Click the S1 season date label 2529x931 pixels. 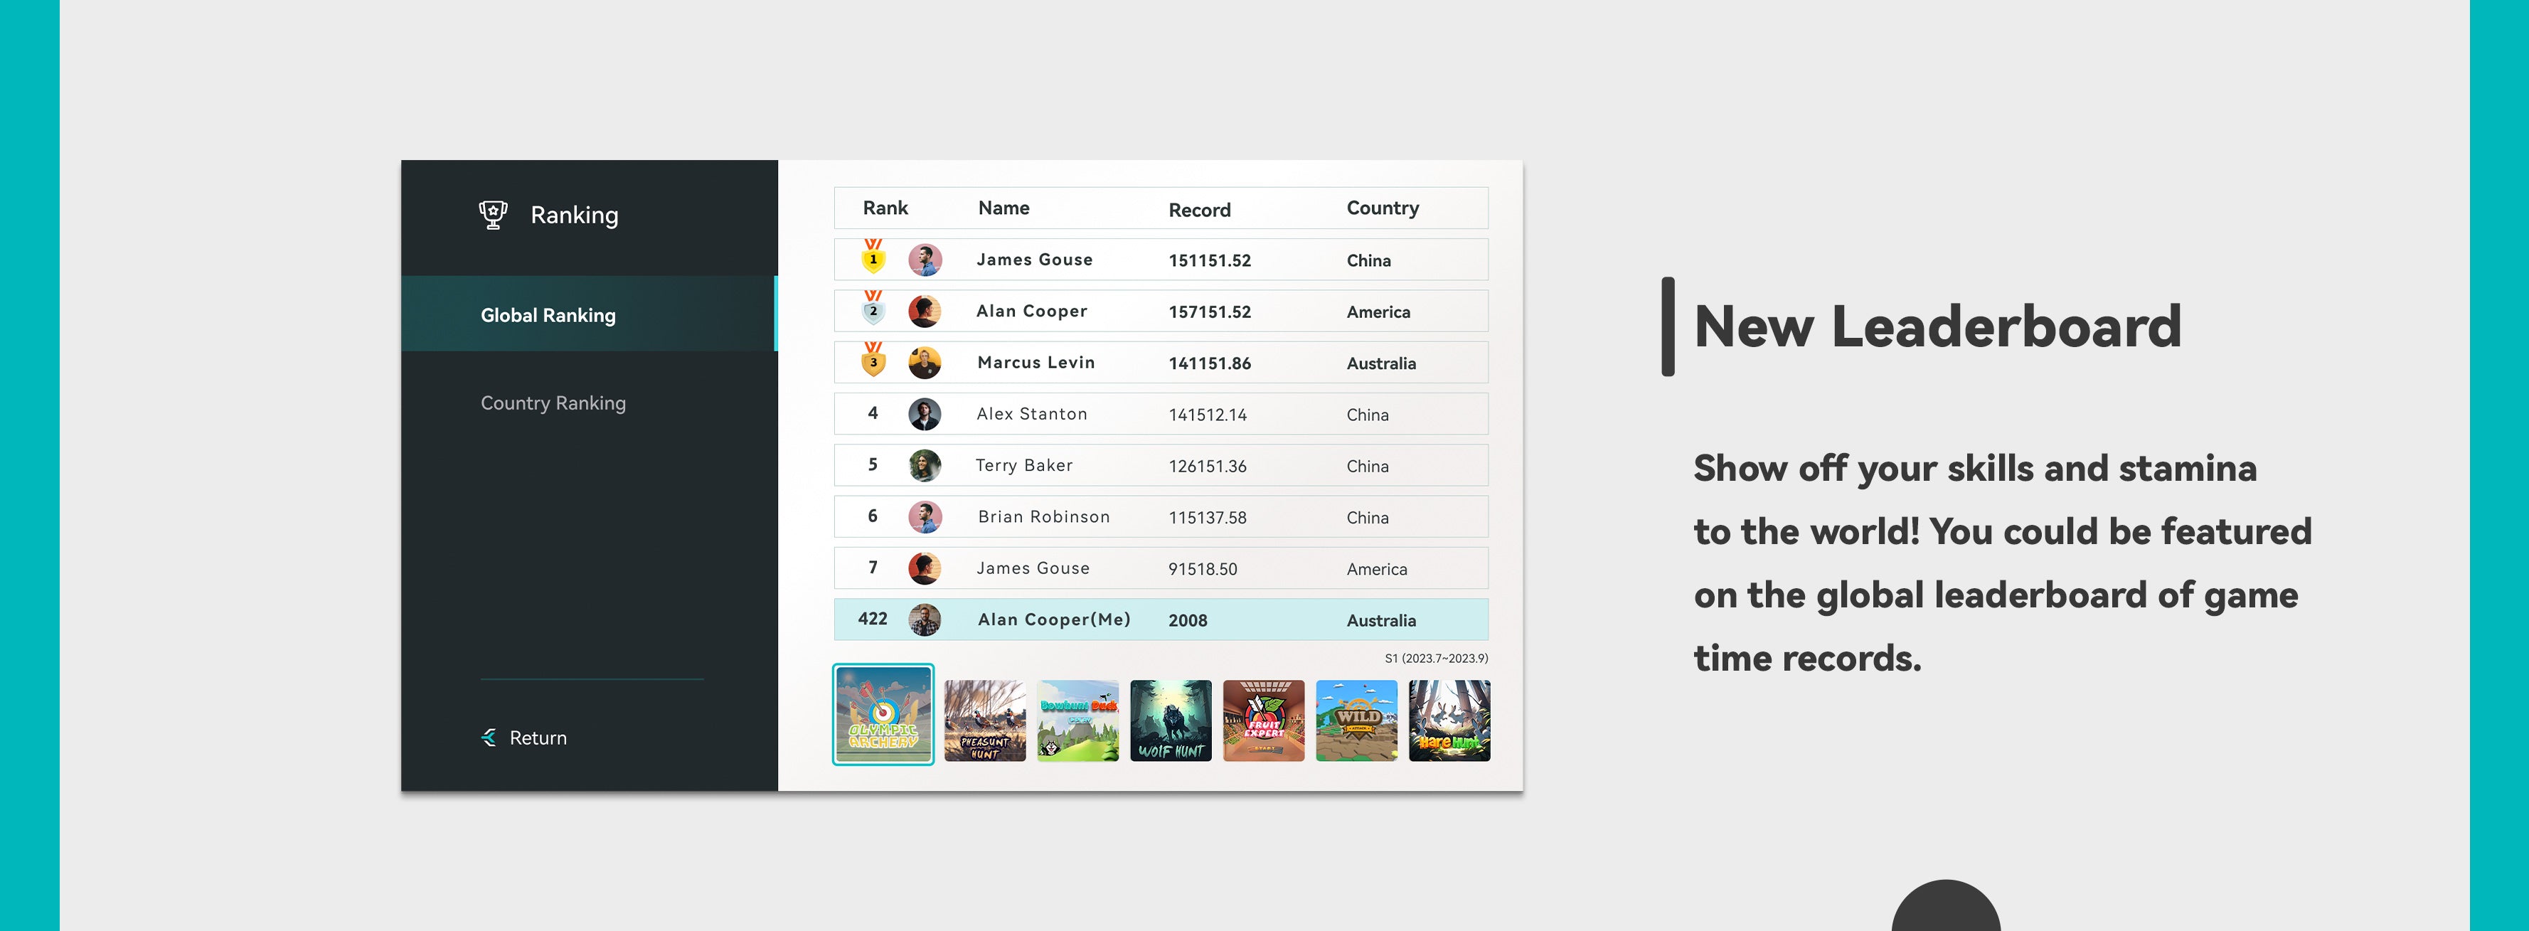pyautogui.click(x=1435, y=658)
